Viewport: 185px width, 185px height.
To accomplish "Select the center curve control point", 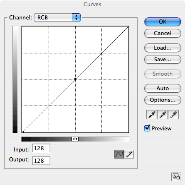I will coord(75,79).
